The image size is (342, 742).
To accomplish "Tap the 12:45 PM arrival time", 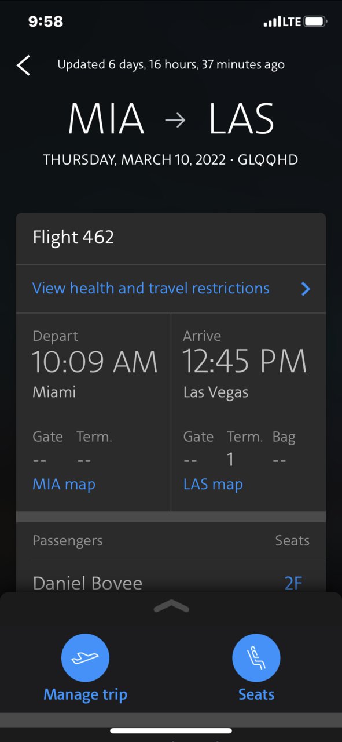I will point(245,361).
